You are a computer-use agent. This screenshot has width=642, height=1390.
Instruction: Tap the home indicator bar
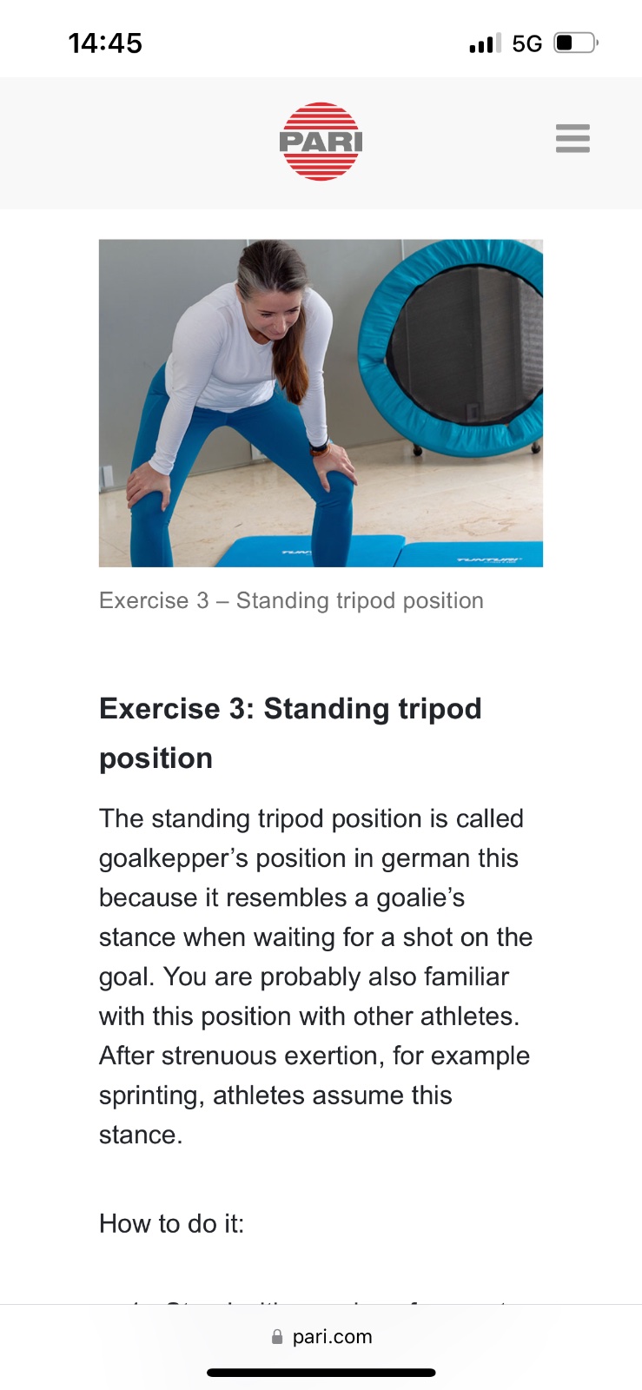(321, 1373)
